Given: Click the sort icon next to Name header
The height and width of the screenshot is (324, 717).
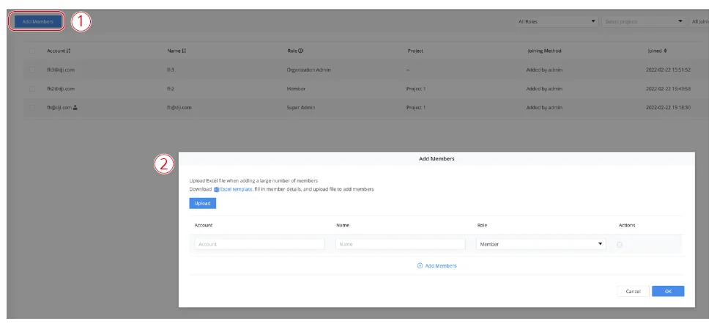Looking at the screenshot, I should pos(184,51).
